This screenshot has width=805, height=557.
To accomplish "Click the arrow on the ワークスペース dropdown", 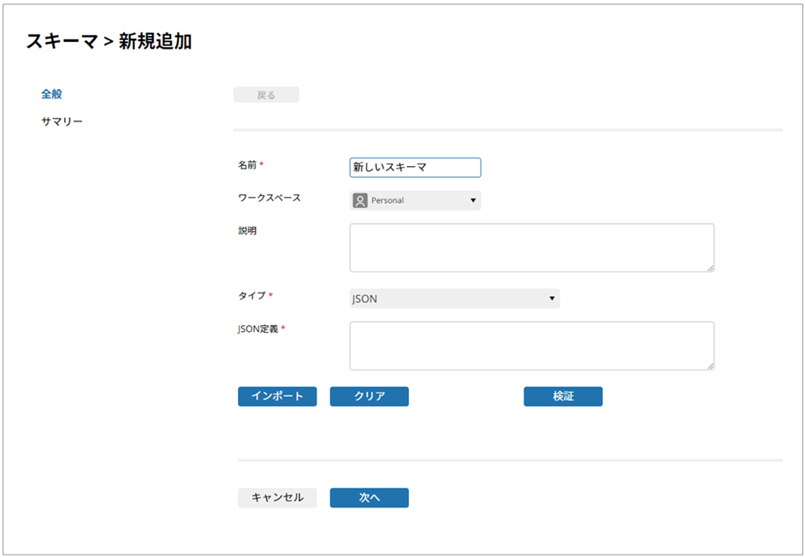I will pos(472,201).
